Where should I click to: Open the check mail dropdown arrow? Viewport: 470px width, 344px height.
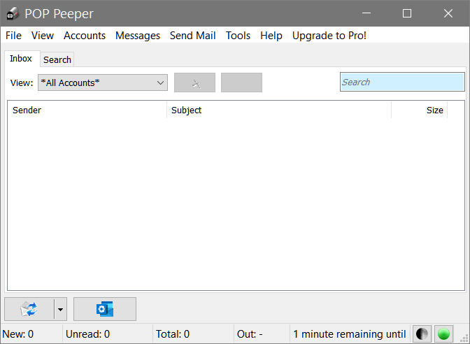[61, 309]
